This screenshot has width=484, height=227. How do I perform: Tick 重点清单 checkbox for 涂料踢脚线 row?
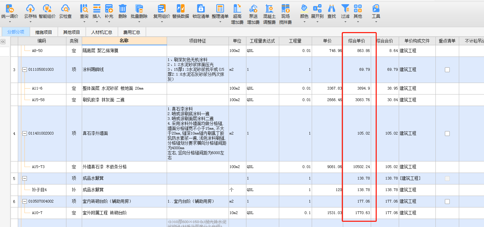point(447,70)
